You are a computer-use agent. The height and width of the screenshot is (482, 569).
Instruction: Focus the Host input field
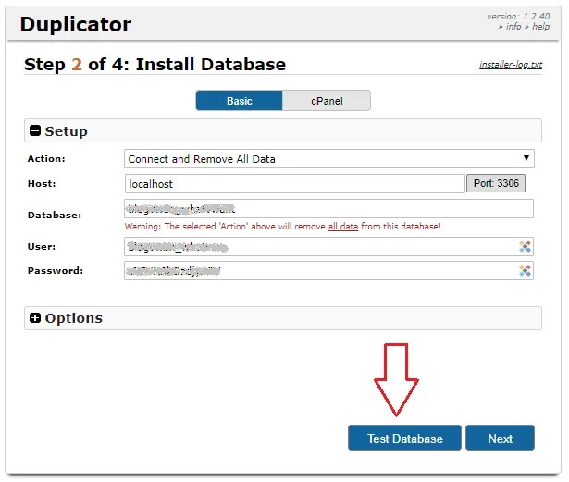pos(294,184)
